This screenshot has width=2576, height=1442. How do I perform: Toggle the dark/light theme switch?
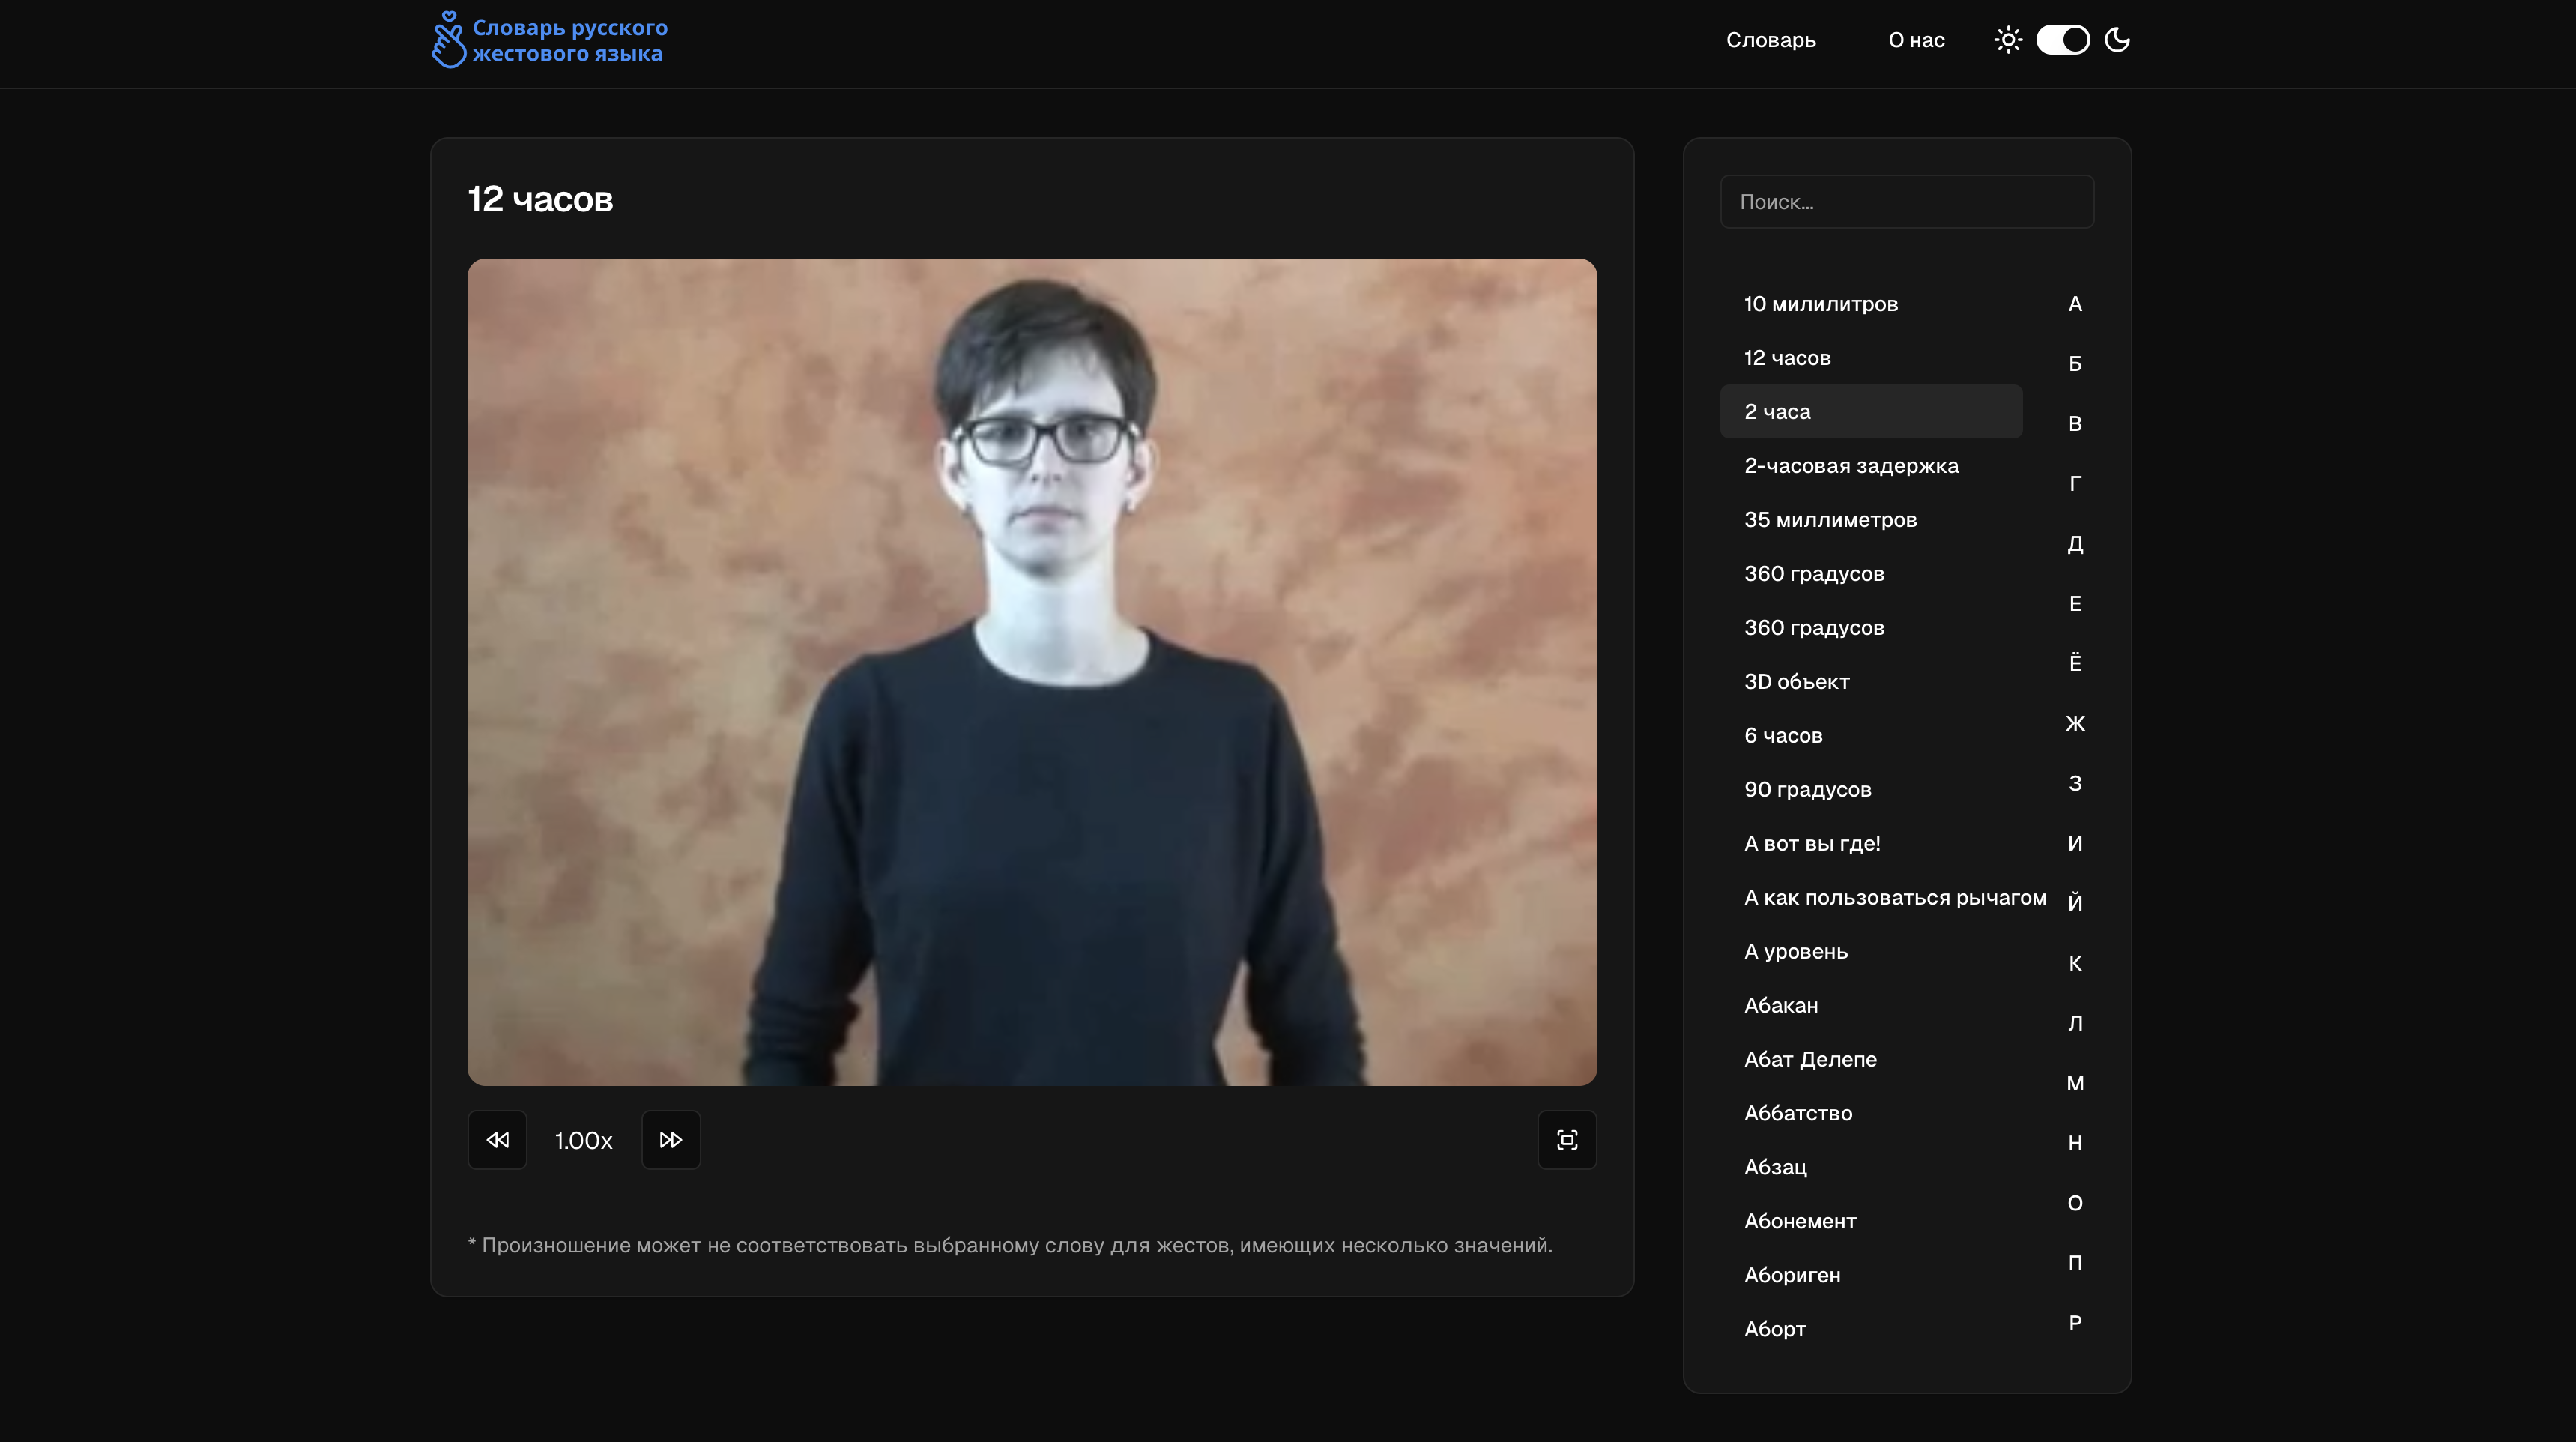(2062, 40)
